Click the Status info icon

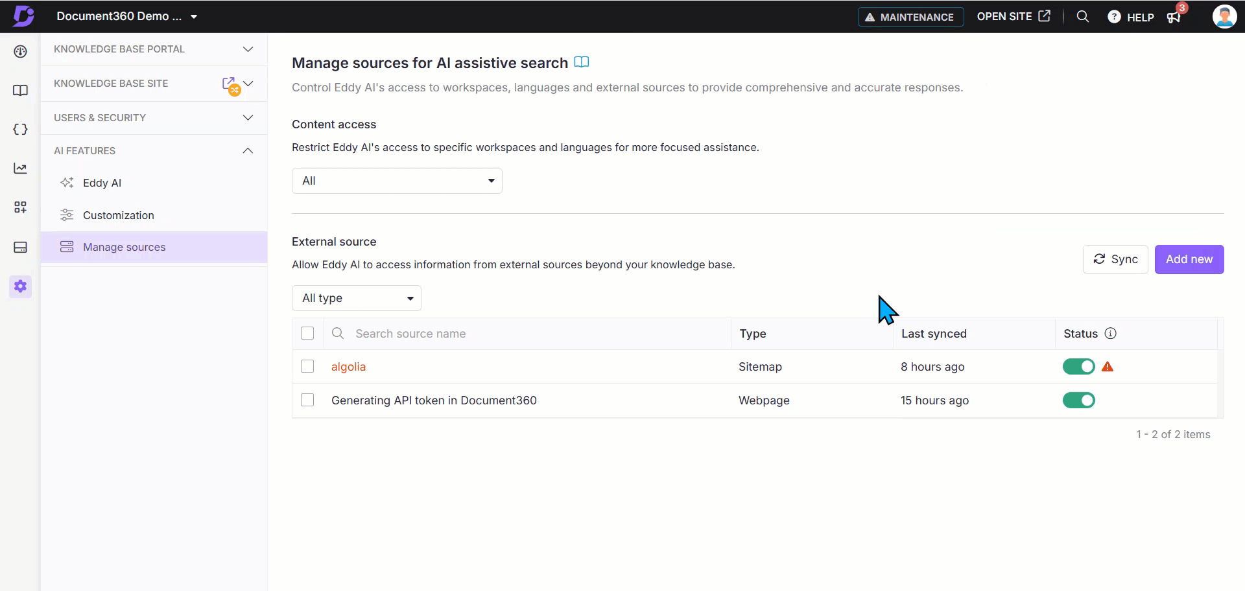pos(1110,333)
